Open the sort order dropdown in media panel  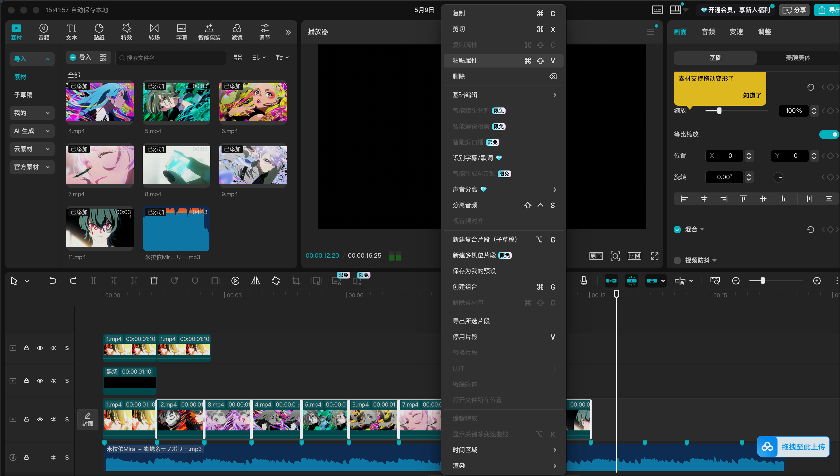(258, 58)
